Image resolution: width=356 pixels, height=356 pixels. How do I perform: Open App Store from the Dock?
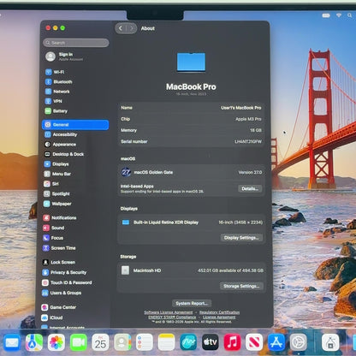point(276,342)
